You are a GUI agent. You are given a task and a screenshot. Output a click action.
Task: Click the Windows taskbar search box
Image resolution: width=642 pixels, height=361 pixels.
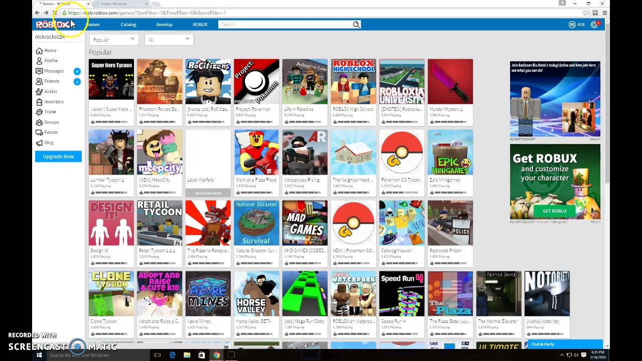[98, 355]
